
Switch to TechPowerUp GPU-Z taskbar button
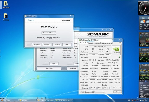click(x=64, y=100)
